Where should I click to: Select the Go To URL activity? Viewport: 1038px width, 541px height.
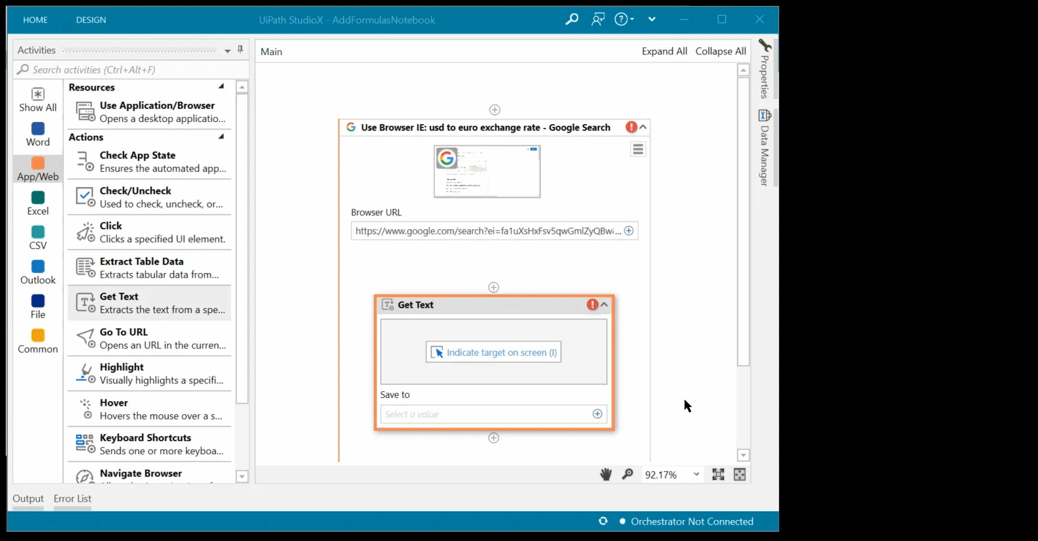tap(150, 339)
